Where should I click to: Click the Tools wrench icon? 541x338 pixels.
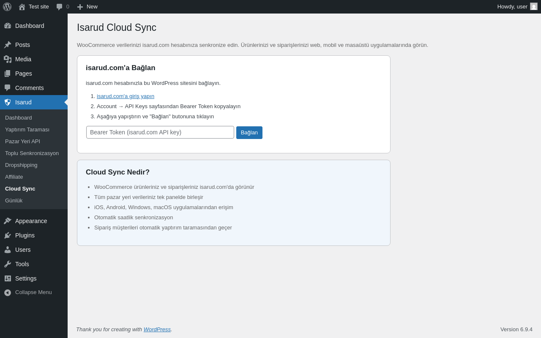coord(8,264)
